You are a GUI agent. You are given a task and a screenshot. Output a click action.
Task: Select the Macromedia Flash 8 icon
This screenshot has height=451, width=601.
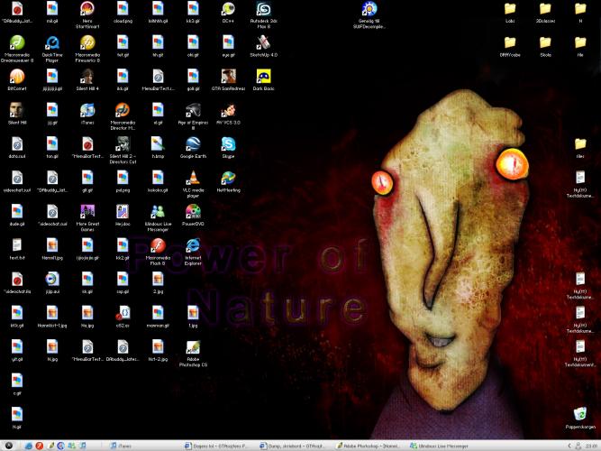(x=158, y=245)
